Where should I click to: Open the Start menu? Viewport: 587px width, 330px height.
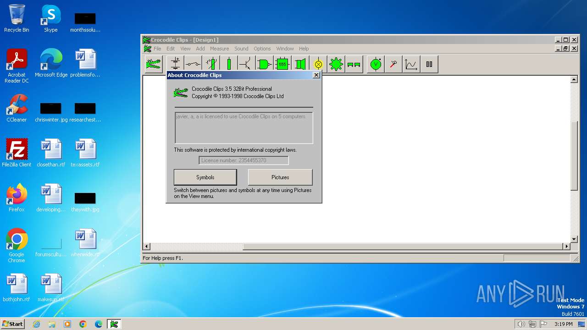point(13,324)
